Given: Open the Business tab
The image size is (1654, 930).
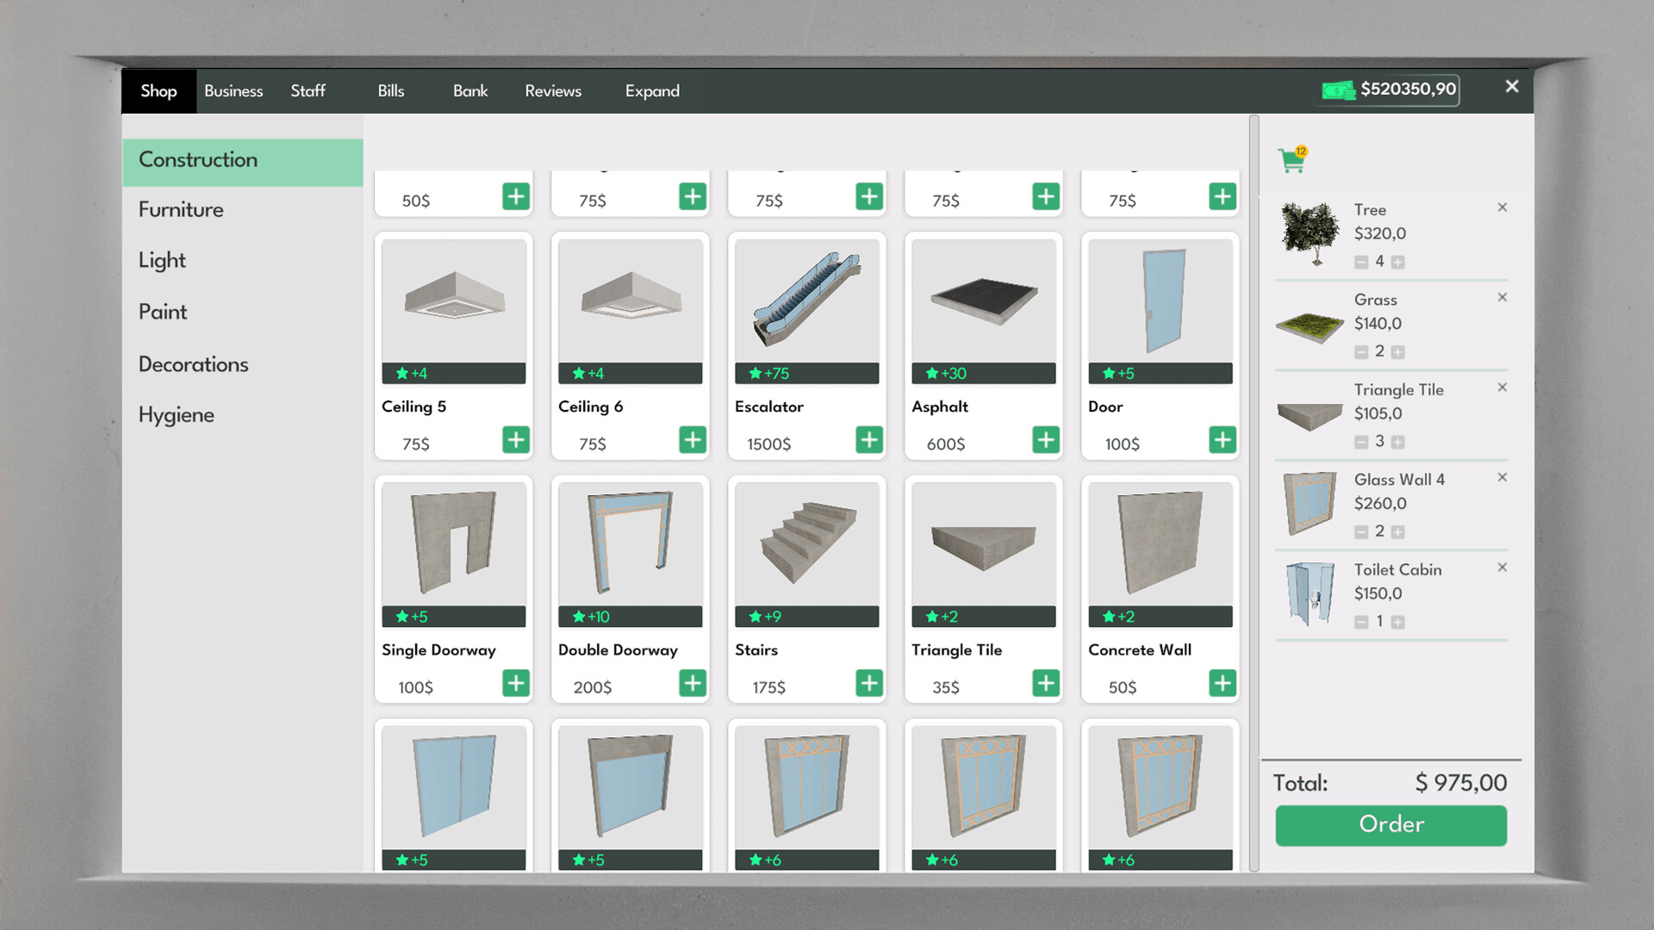Looking at the screenshot, I should point(233,90).
